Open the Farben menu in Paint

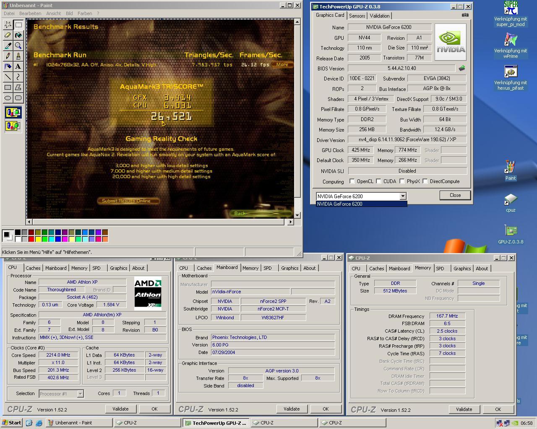85,13
